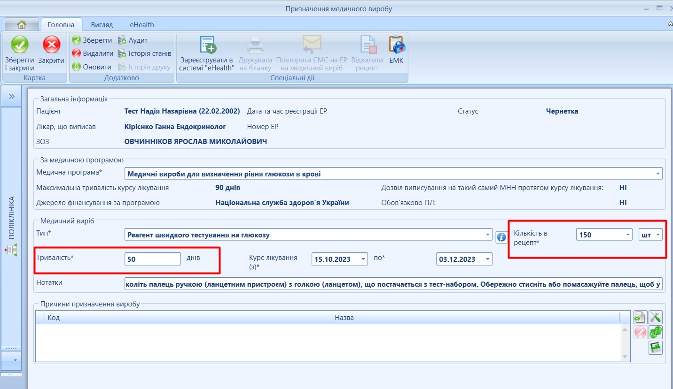Click the 90 днів value
Image resolution: width=673 pixels, height=389 pixels.
pos(228,188)
